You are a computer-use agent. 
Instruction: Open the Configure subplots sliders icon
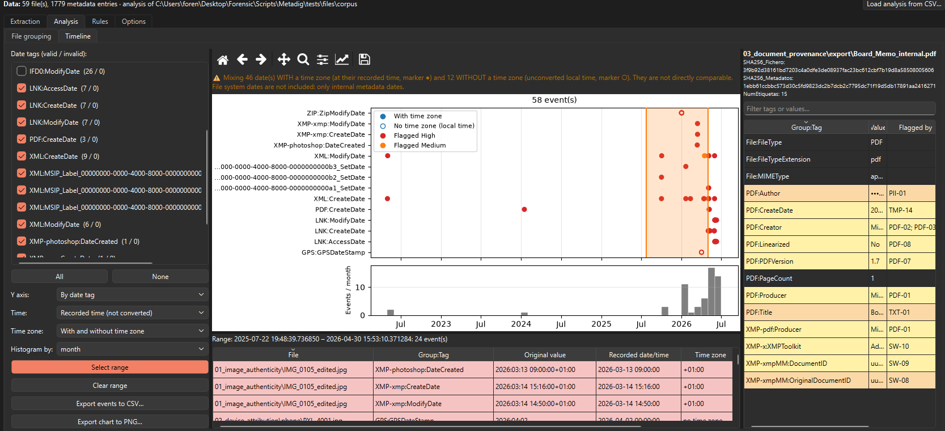coord(323,60)
